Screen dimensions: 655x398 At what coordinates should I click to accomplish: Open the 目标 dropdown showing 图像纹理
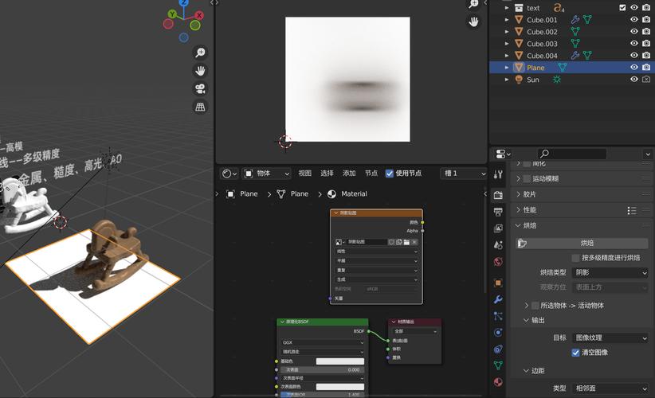coord(610,338)
